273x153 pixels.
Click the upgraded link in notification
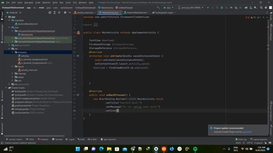(x=247, y=132)
